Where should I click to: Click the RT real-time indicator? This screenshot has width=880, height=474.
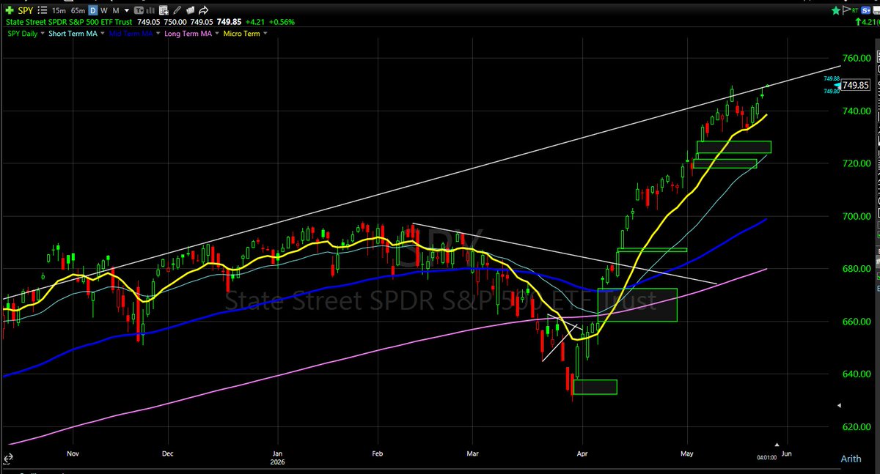(855, 11)
